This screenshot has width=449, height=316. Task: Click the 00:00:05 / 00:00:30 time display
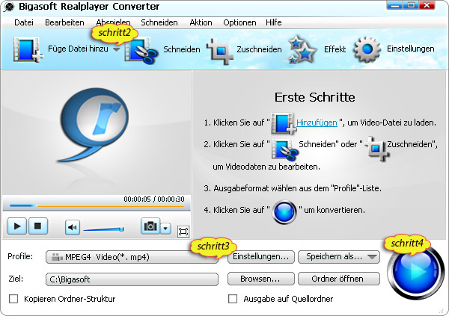(x=154, y=199)
